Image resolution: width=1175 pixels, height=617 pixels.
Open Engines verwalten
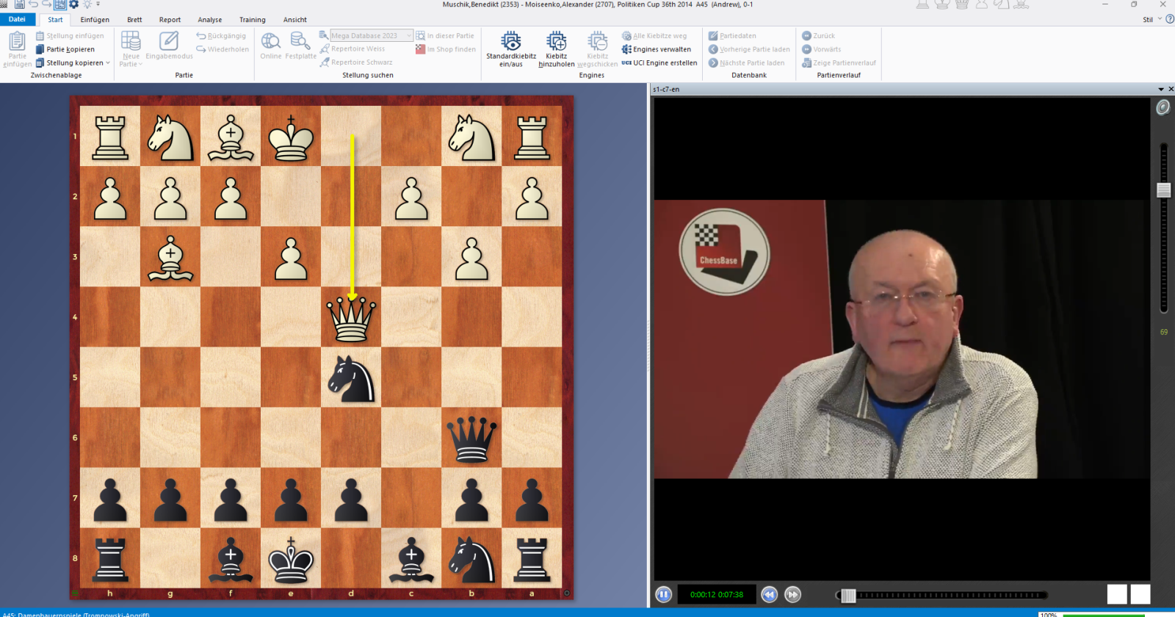click(656, 49)
